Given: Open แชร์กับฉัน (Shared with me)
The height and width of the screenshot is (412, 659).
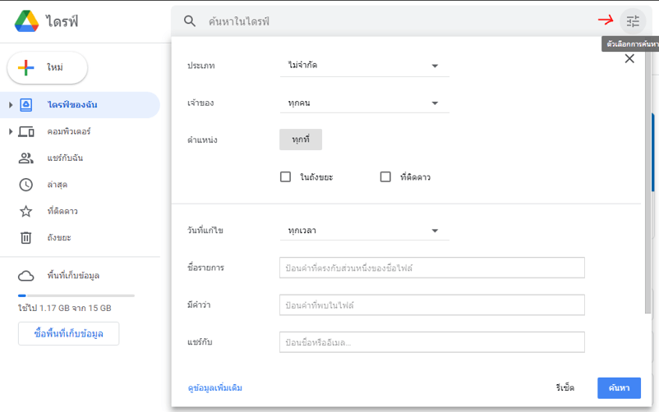Looking at the screenshot, I should (x=64, y=158).
